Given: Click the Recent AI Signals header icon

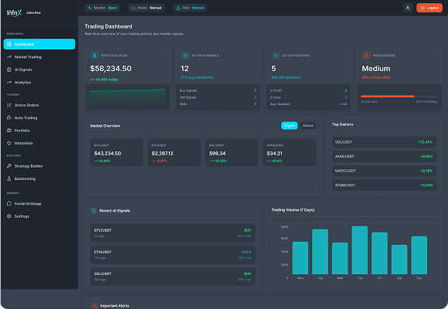Looking at the screenshot, I should pos(93,210).
